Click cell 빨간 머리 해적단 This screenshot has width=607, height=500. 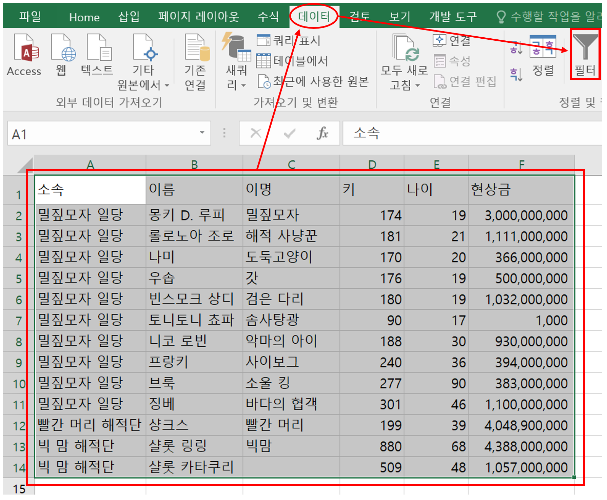pos(90,426)
